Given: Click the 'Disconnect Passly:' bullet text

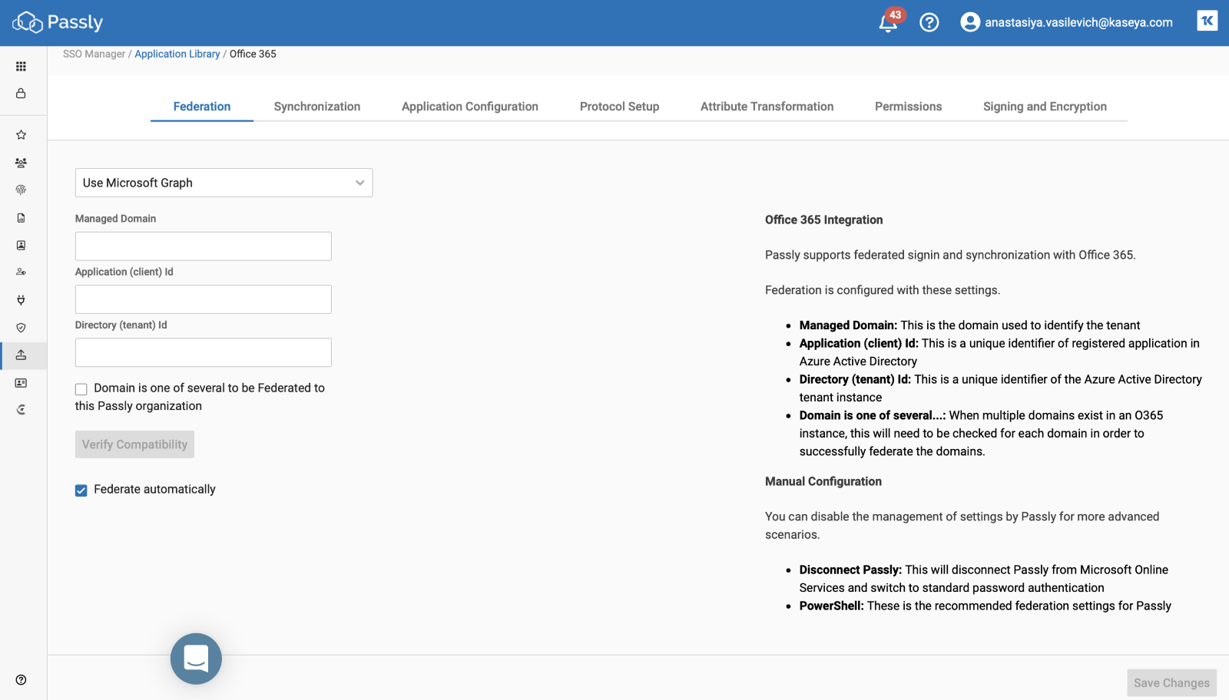Looking at the screenshot, I should [850, 570].
